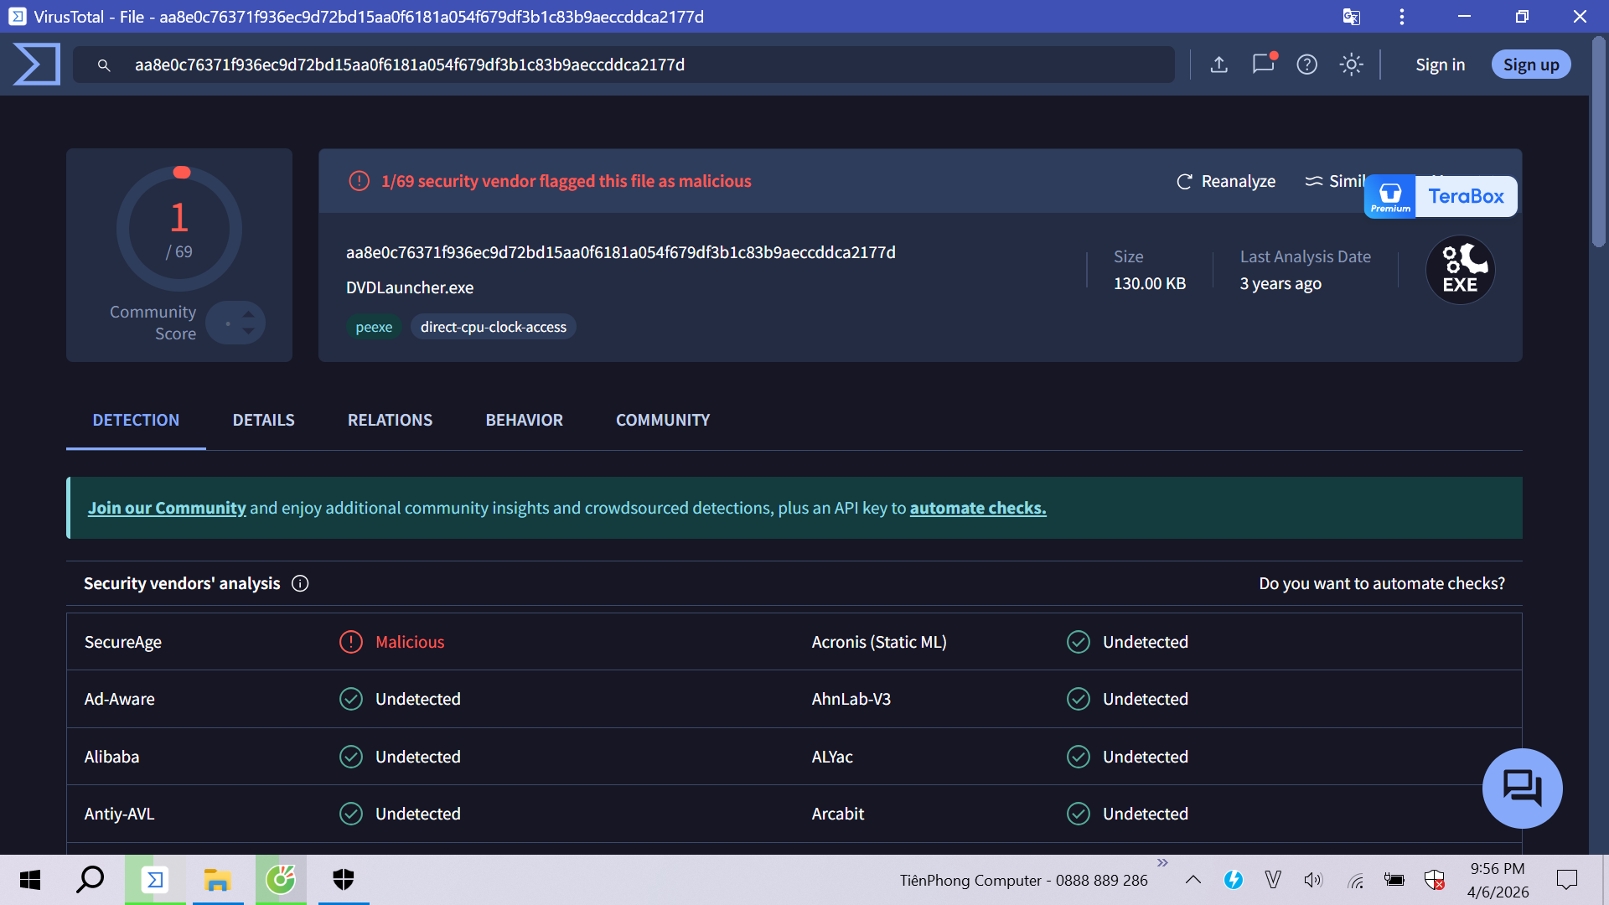Open the Windows Start menu
Image resolution: width=1609 pixels, height=905 pixels.
point(30,880)
